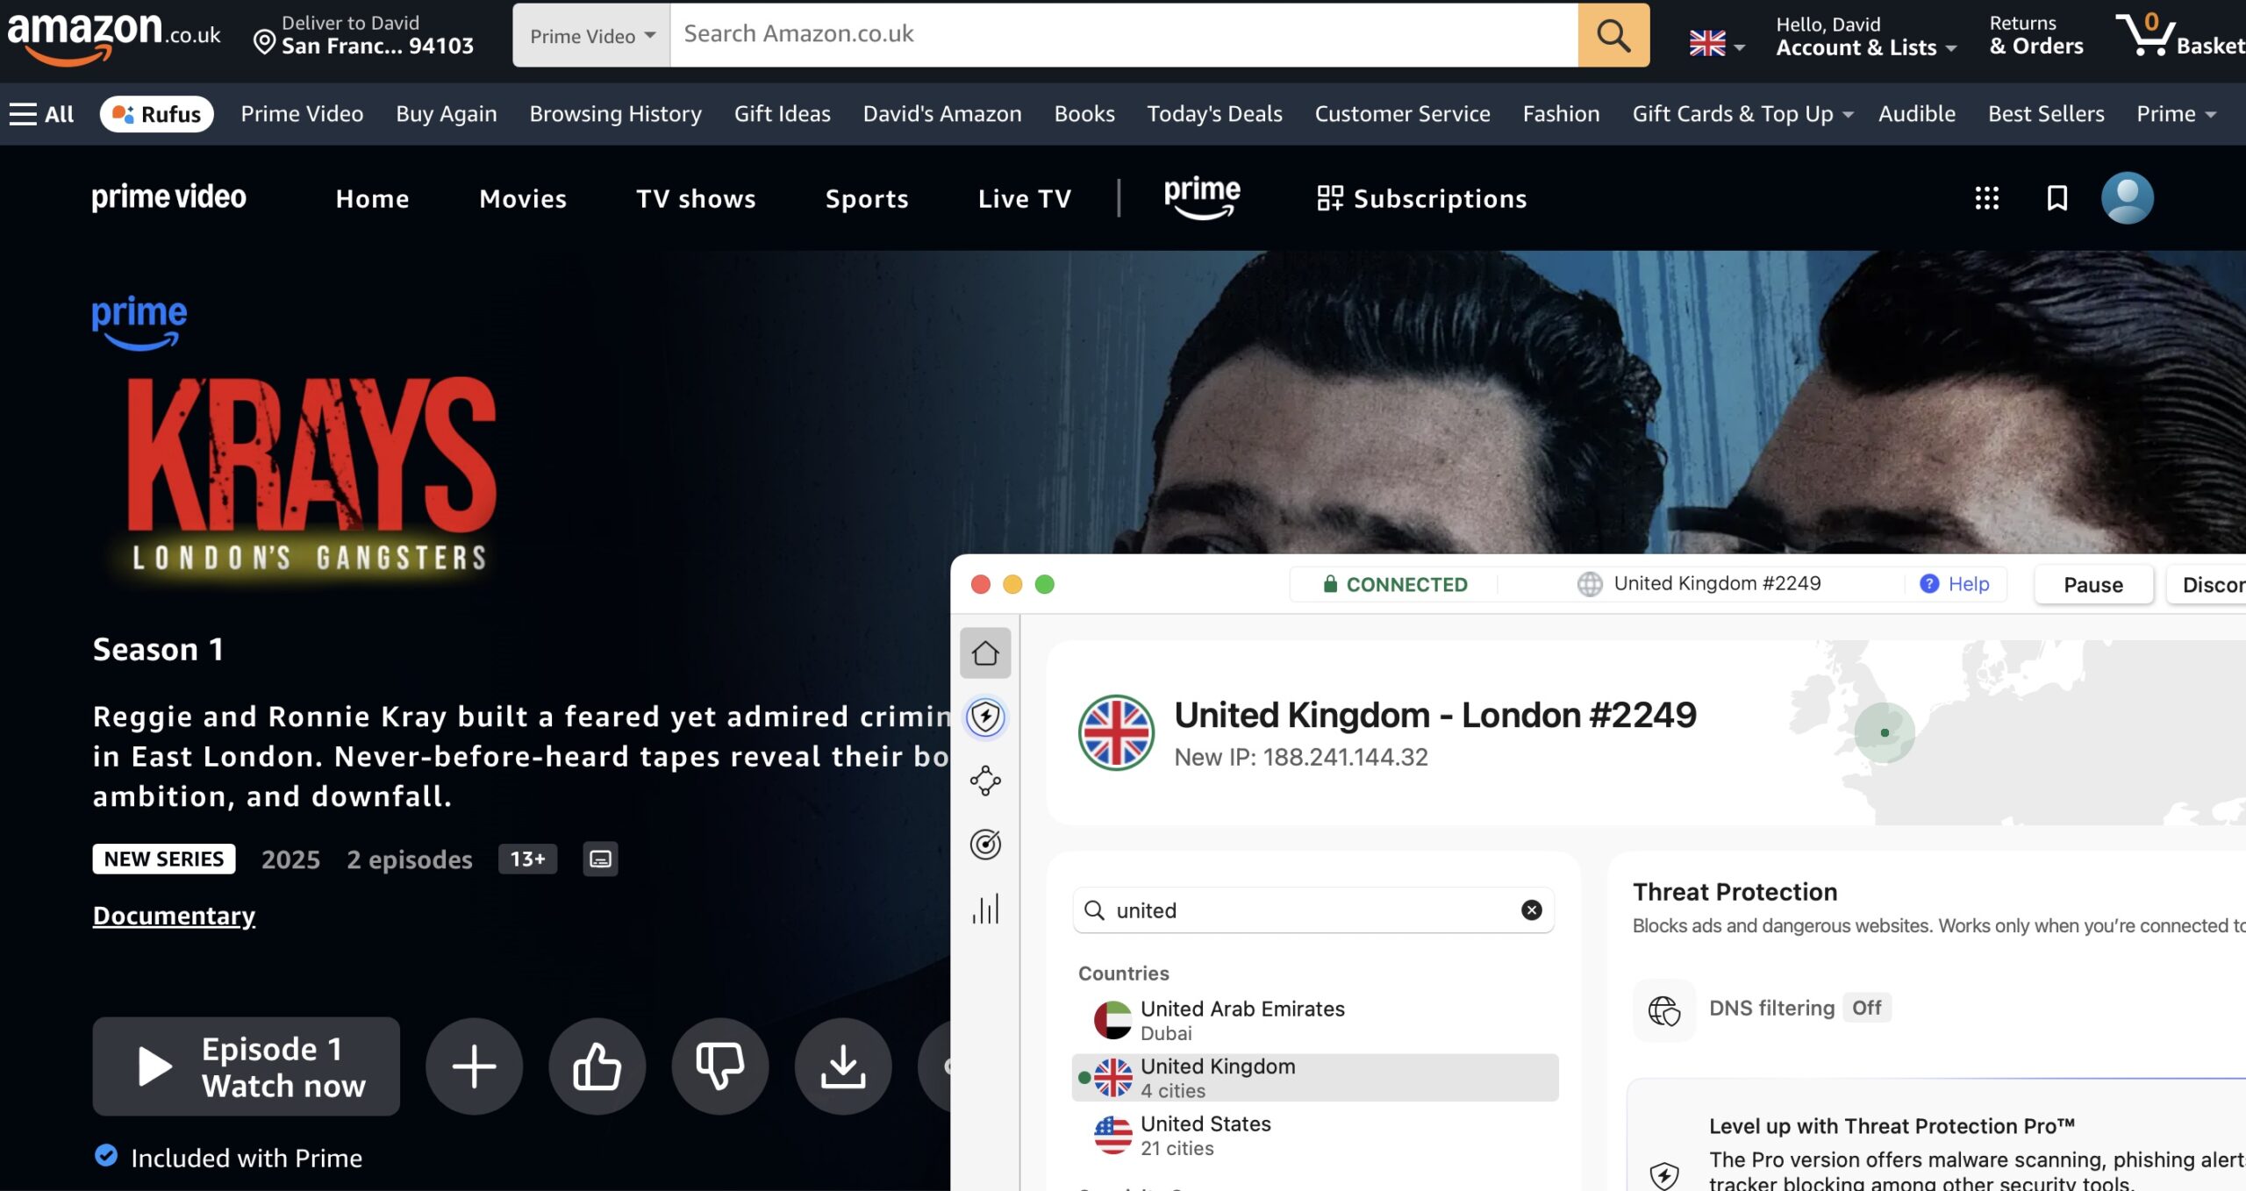Open Returns & Orders
The image size is (2246, 1191).
click(2035, 35)
